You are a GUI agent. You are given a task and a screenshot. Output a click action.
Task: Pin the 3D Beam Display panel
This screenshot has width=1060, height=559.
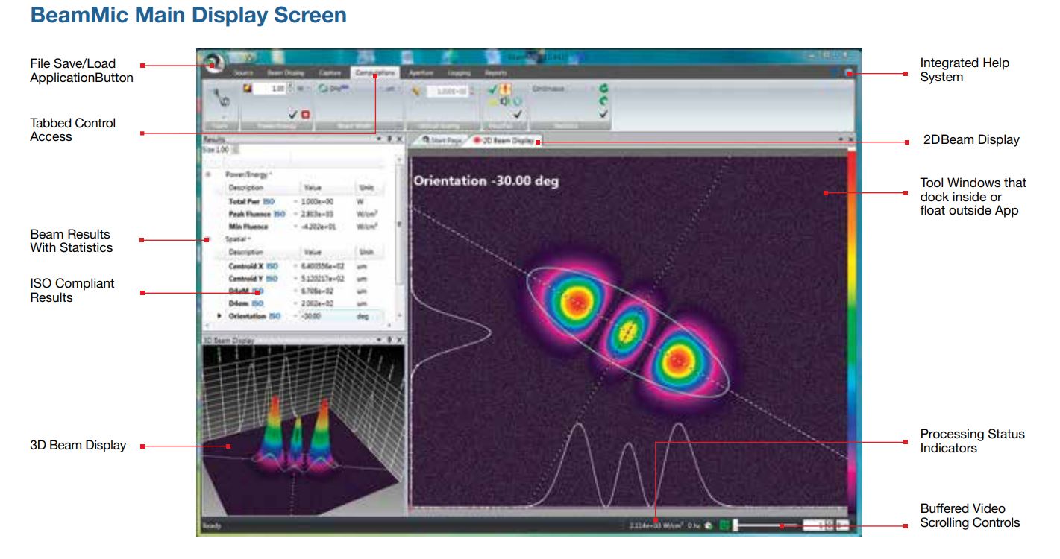(x=389, y=340)
